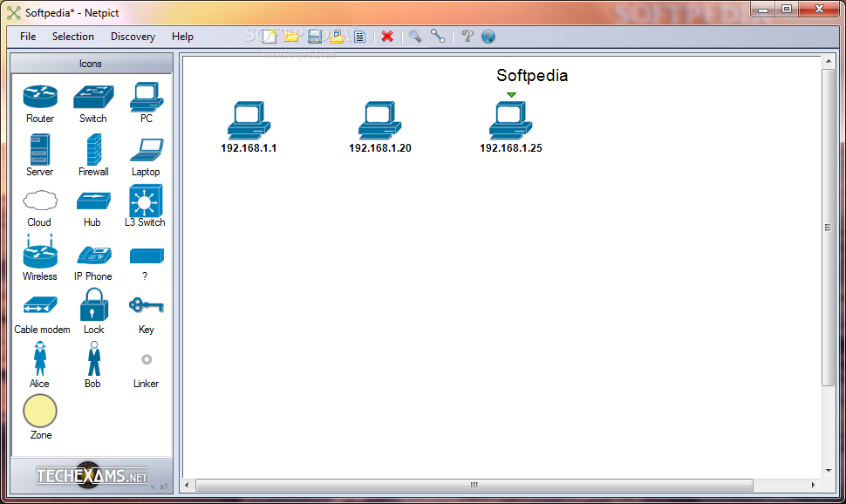846x504 pixels.
Task: Select the 192.168.1.1 PC node
Action: coord(249,121)
